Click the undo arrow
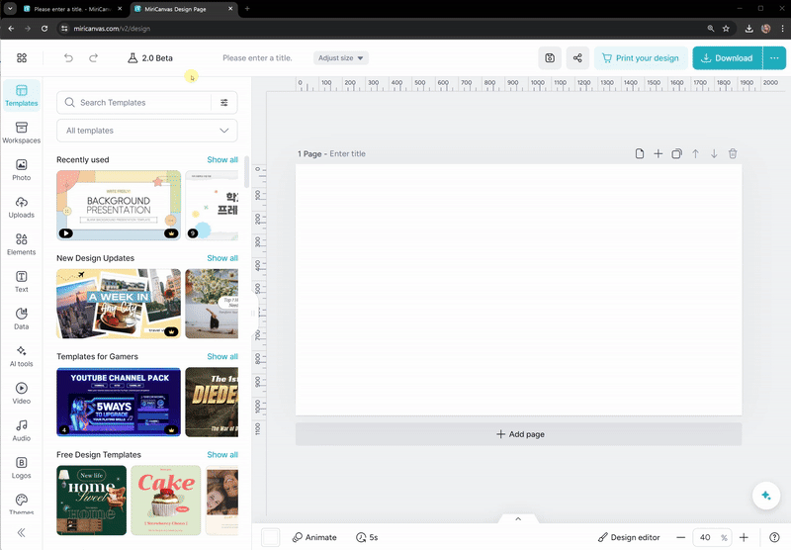This screenshot has width=791, height=550. (68, 58)
